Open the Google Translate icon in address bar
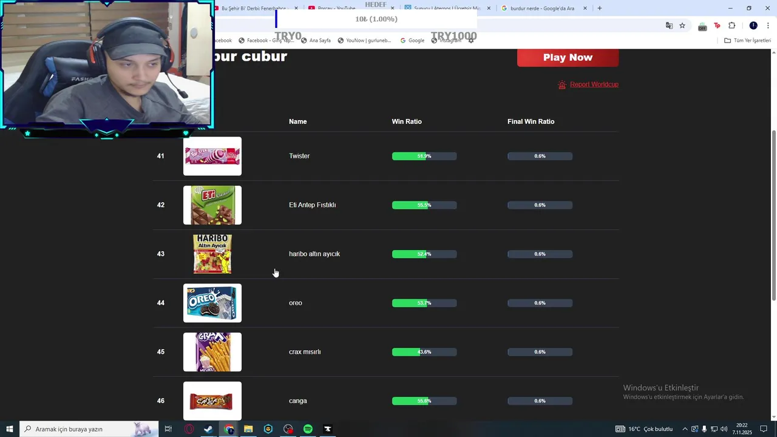 point(669,25)
